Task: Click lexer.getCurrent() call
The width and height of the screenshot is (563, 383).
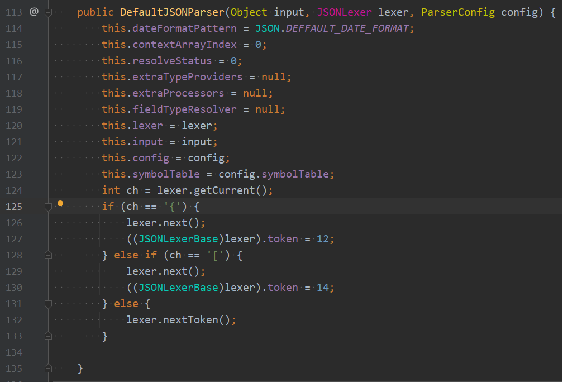Action: tap(212, 190)
